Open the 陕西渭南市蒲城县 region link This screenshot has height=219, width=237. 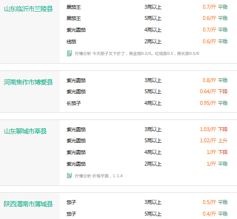tap(28, 204)
